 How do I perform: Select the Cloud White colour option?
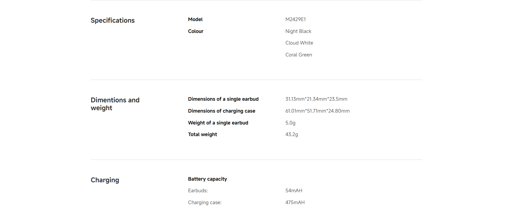point(299,43)
